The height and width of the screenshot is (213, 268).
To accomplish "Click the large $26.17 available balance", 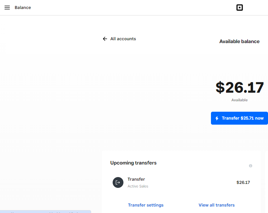I will coord(239,88).
